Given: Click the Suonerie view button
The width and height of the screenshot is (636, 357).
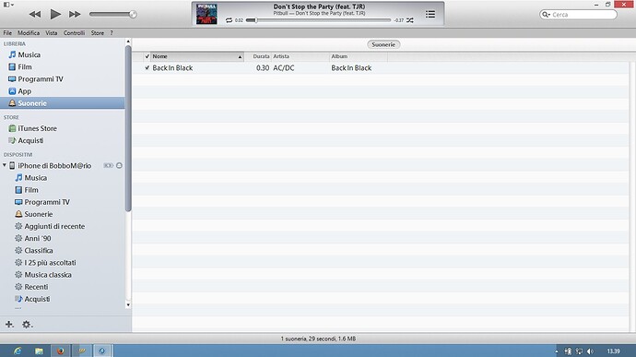Looking at the screenshot, I should pyautogui.click(x=383, y=44).
